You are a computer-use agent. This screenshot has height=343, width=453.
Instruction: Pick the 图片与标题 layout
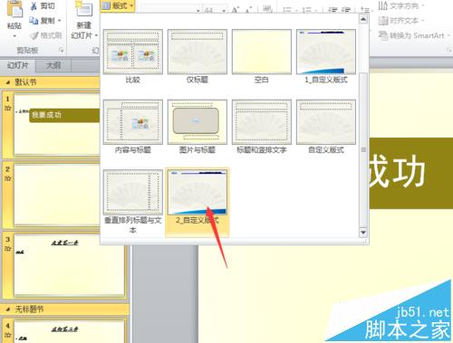[x=198, y=127]
